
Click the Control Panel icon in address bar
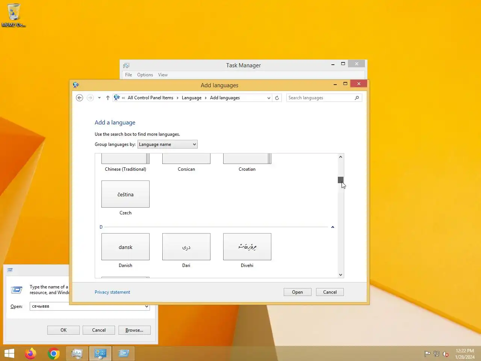click(x=117, y=98)
